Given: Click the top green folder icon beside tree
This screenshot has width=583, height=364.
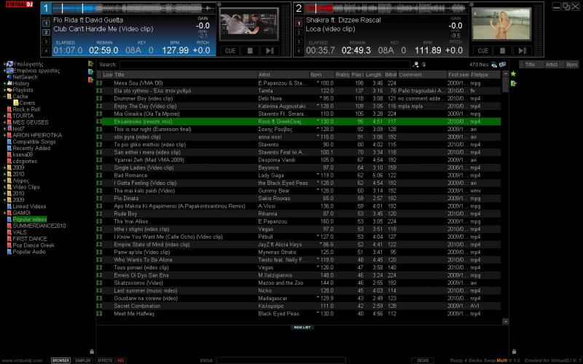Looking at the screenshot, I should click(x=90, y=64).
